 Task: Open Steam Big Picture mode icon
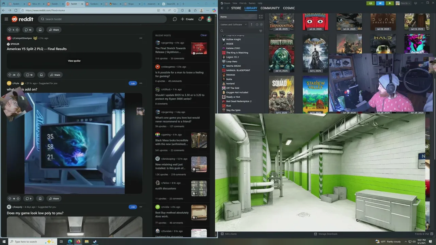[x=415, y=3]
